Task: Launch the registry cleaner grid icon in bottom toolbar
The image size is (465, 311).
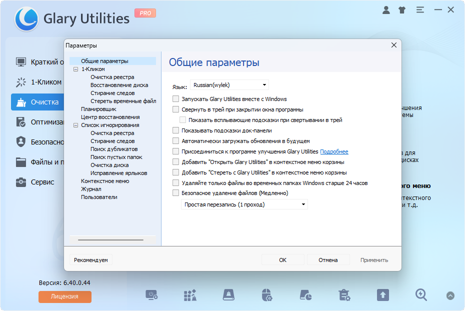Action: coord(190,295)
